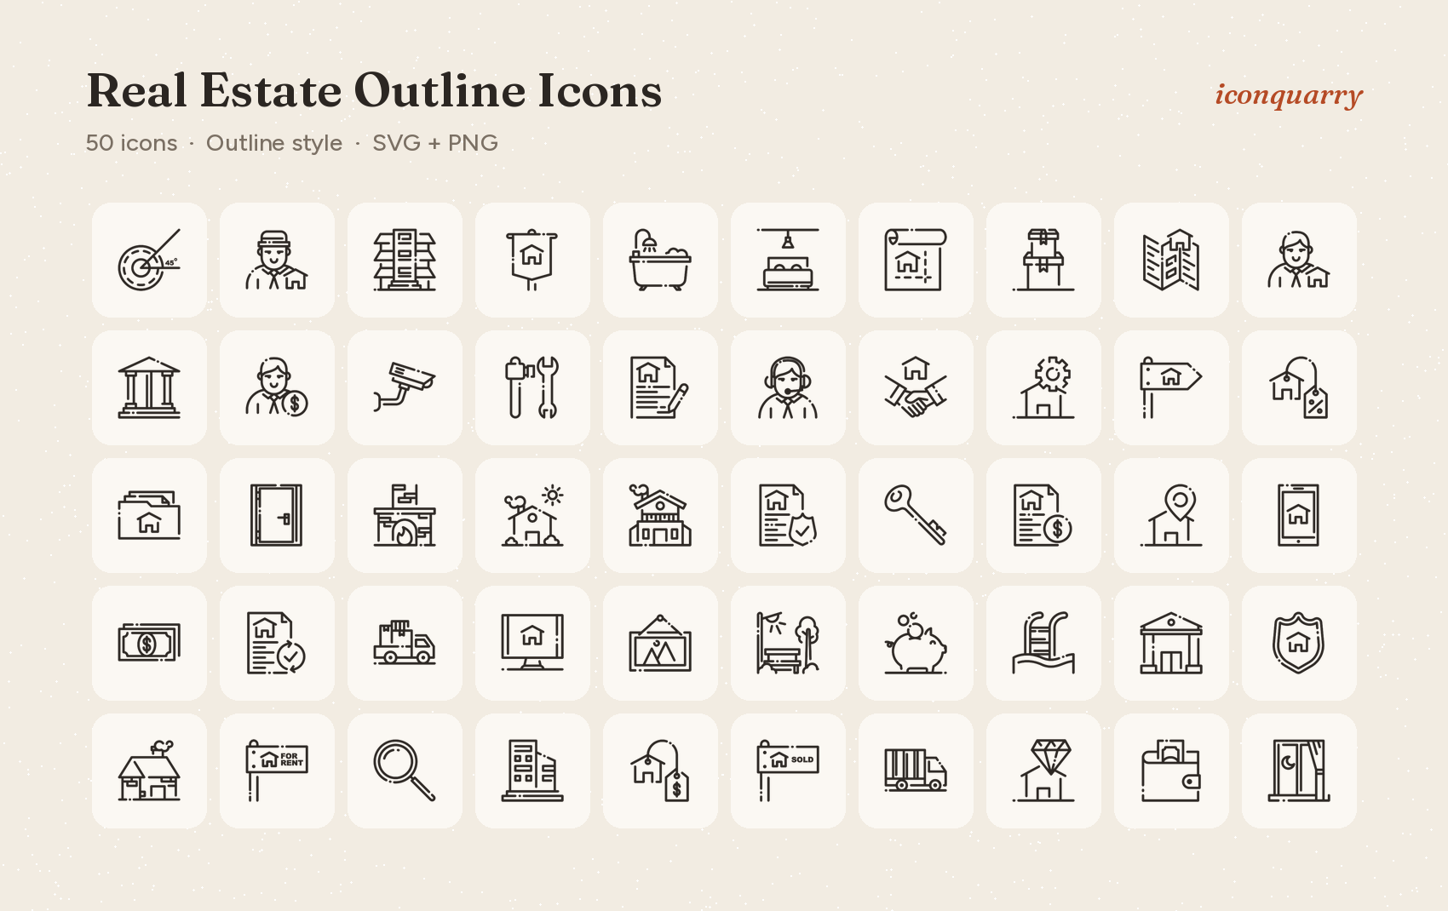Click the wallet icon
1448x911 pixels.
click(1171, 771)
